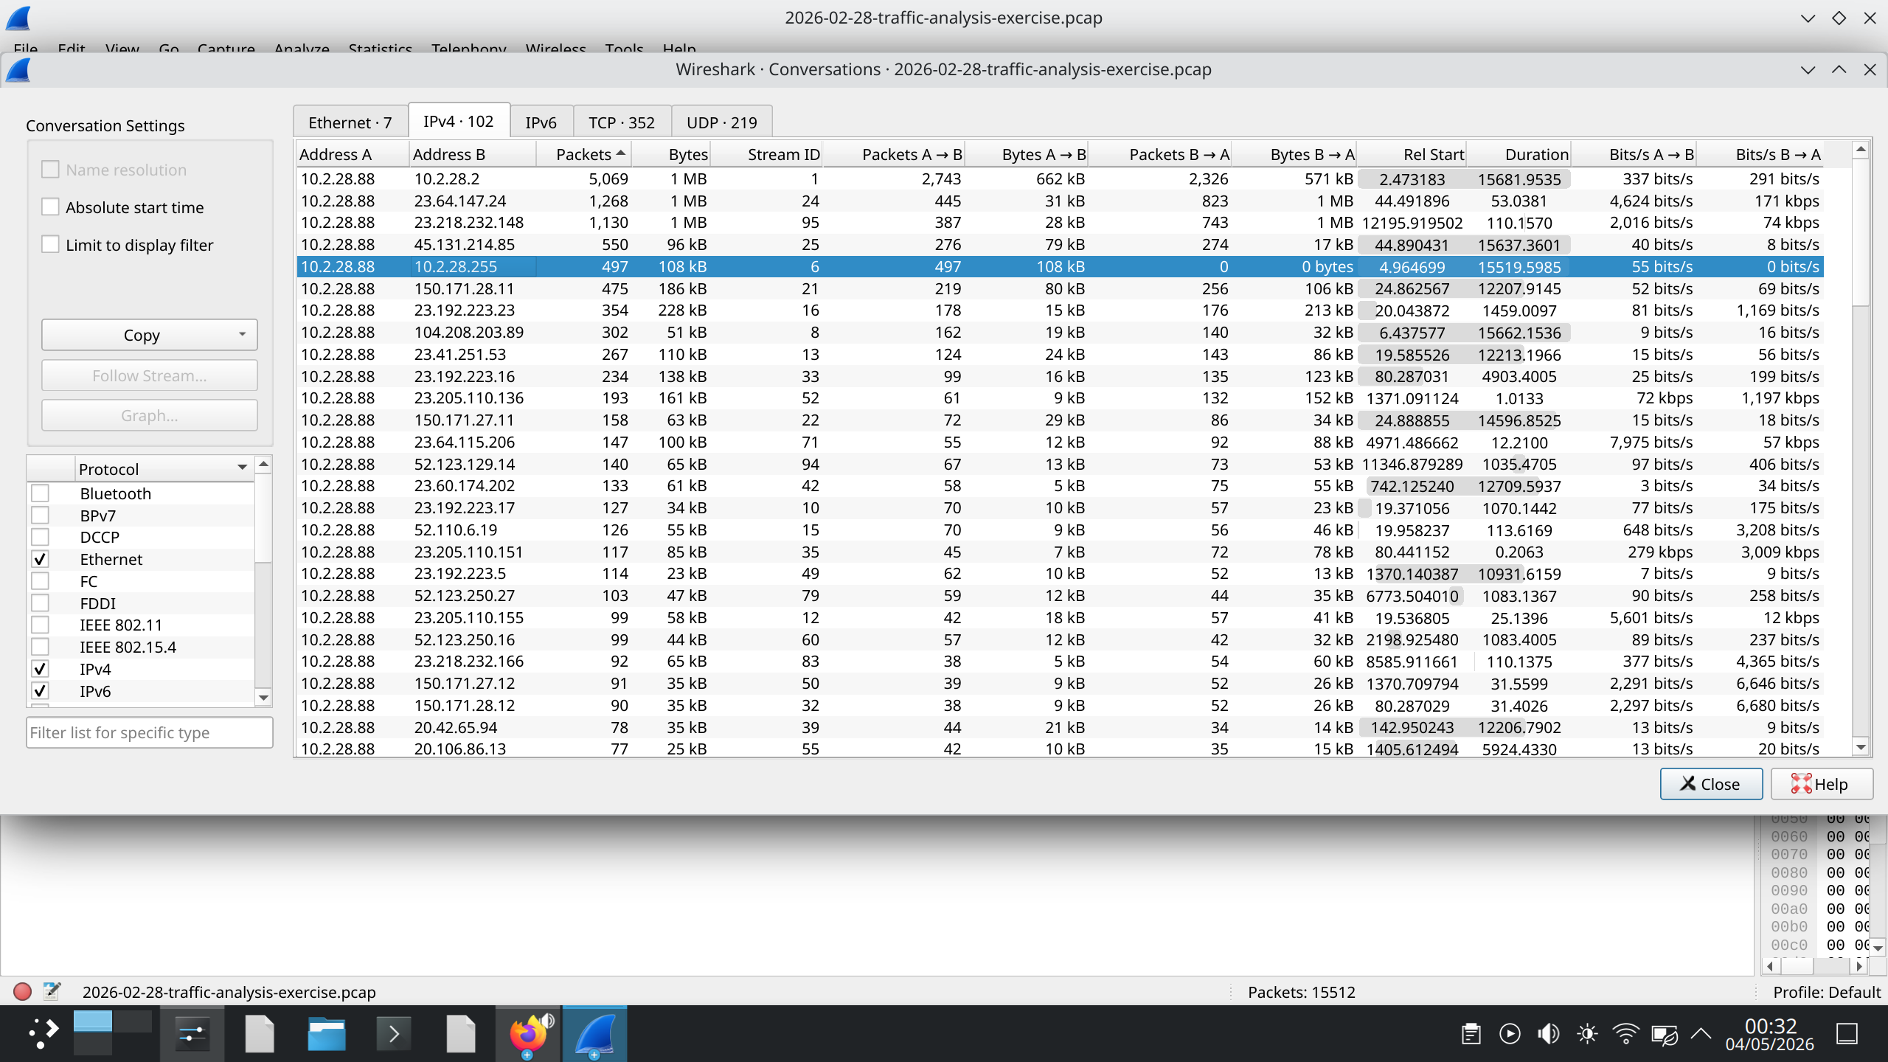This screenshot has height=1062, width=1888.
Task: Select the row for address 150.171.28.11
Action: point(1060,288)
